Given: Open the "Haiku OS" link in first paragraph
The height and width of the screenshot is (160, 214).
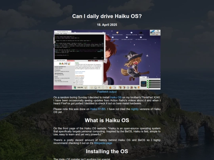Looking at the screenshot, I should (116, 98).
